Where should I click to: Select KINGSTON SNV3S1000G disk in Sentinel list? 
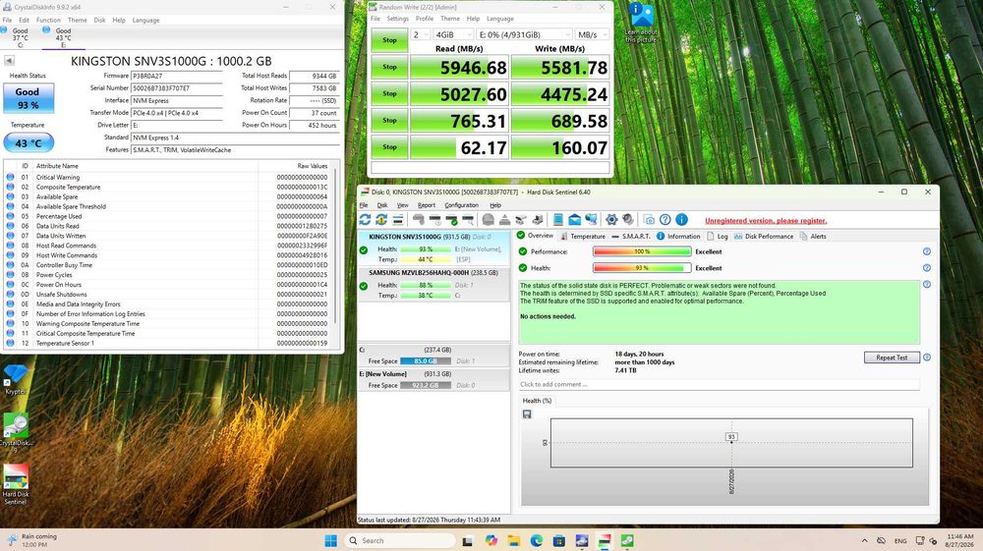pyautogui.click(x=434, y=248)
